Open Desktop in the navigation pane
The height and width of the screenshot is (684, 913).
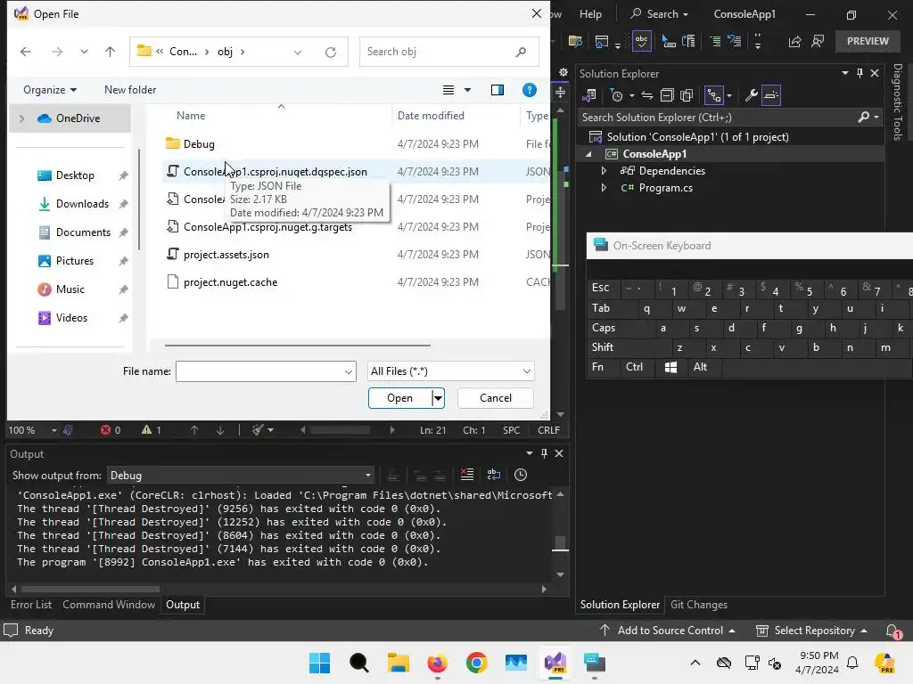point(75,175)
